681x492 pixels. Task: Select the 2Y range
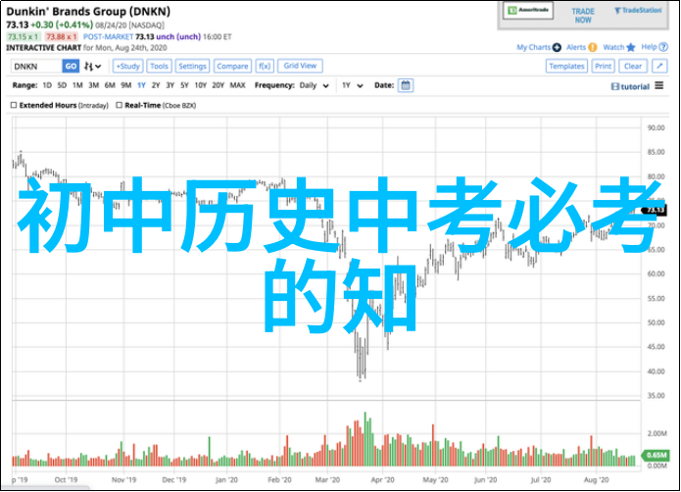[156, 85]
